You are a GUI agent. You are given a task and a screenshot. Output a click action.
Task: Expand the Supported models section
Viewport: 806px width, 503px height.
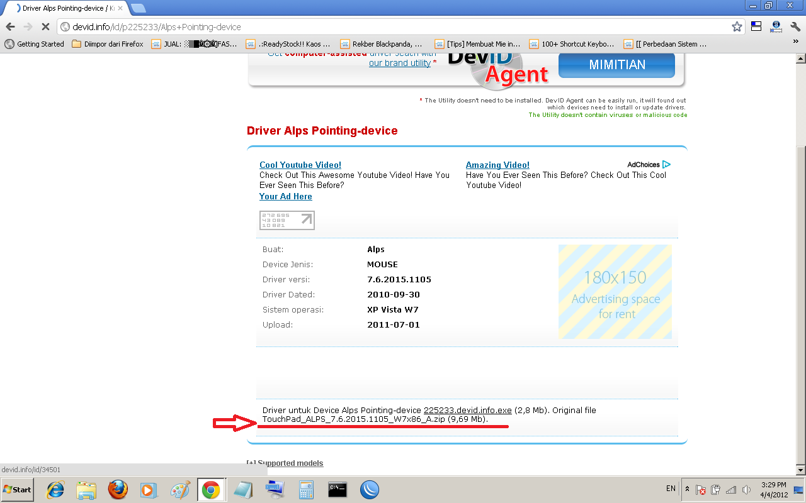pos(285,463)
